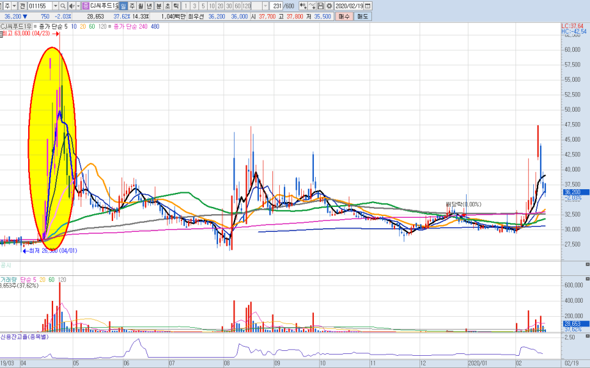Click the continuous-lookup icon left of save

(x=302, y=5)
